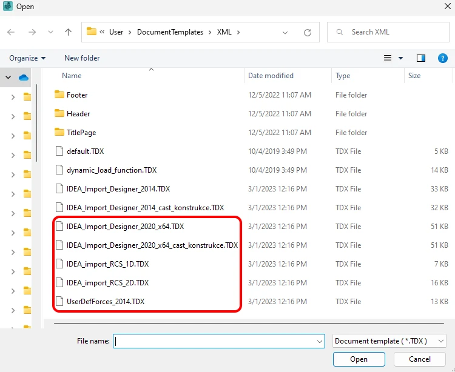Click the Back navigation arrow
Screen dimensions: 455x372
(11, 32)
